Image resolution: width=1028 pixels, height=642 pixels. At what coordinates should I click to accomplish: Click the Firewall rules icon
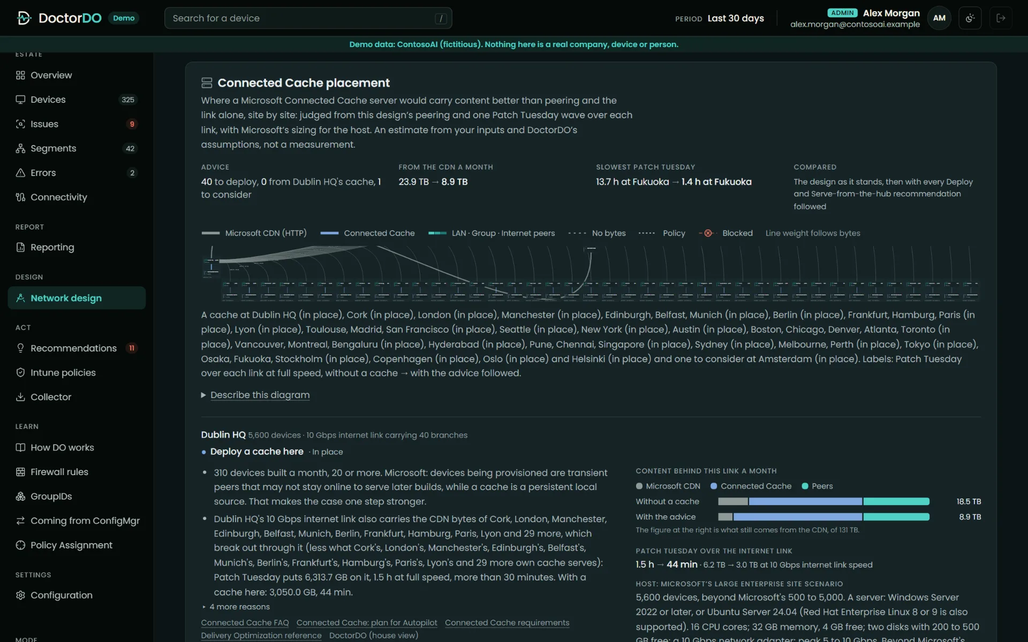[x=20, y=472]
